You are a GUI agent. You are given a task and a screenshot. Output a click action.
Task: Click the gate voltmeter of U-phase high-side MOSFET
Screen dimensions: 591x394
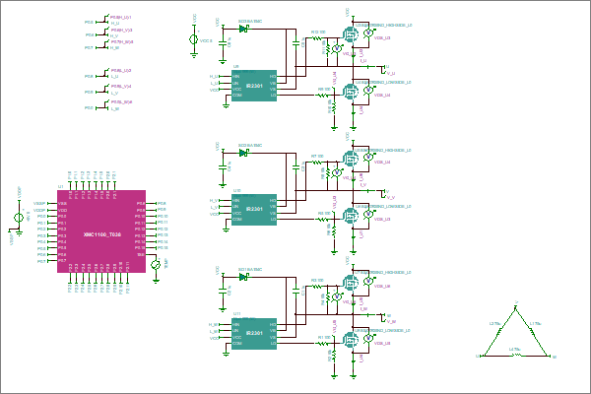(x=337, y=48)
